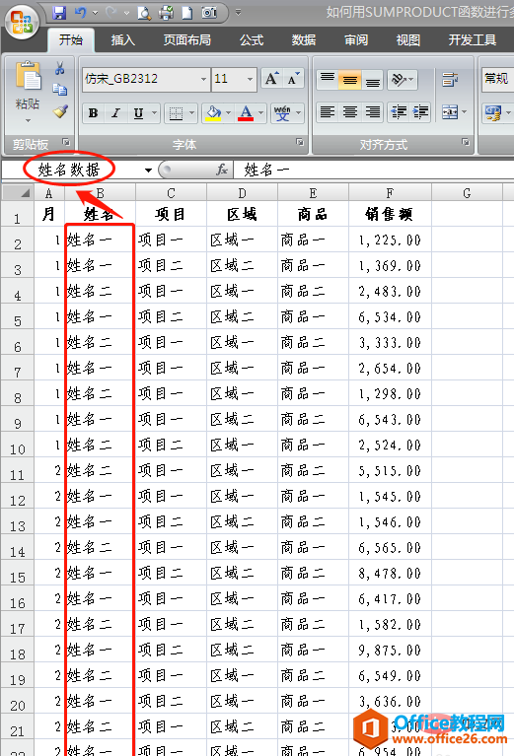The height and width of the screenshot is (756, 514).
Task: Align cell text to the right
Action: pyautogui.click(x=372, y=112)
